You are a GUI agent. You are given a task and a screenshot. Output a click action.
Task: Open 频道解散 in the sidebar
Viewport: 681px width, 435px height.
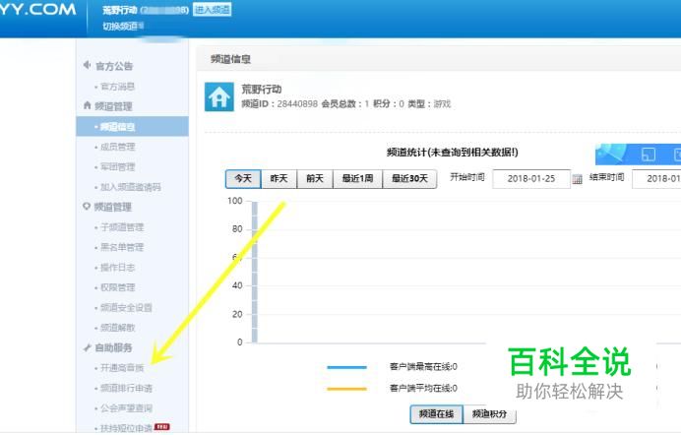118,328
